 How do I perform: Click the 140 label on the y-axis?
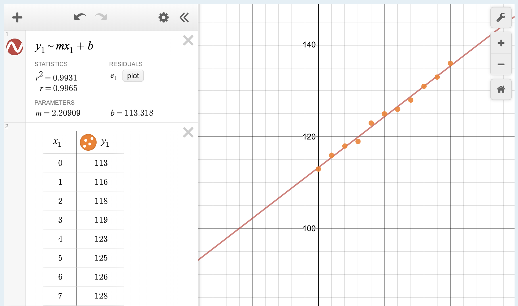pos(309,45)
